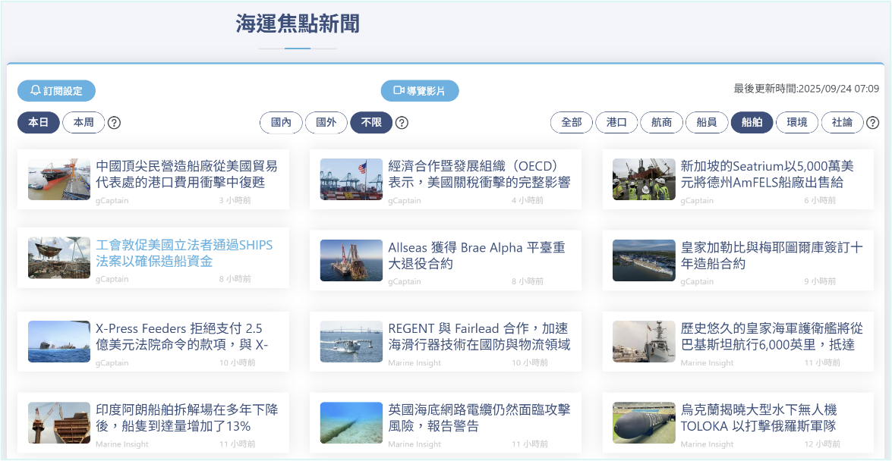Click Seatrium AmFELS shipyard article thumbnail
The height and width of the screenshot is (461, 892).
[644, 179]
